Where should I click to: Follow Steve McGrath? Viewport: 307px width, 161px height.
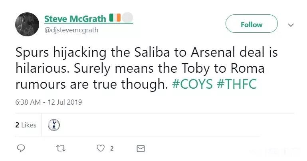coord(252,24)
